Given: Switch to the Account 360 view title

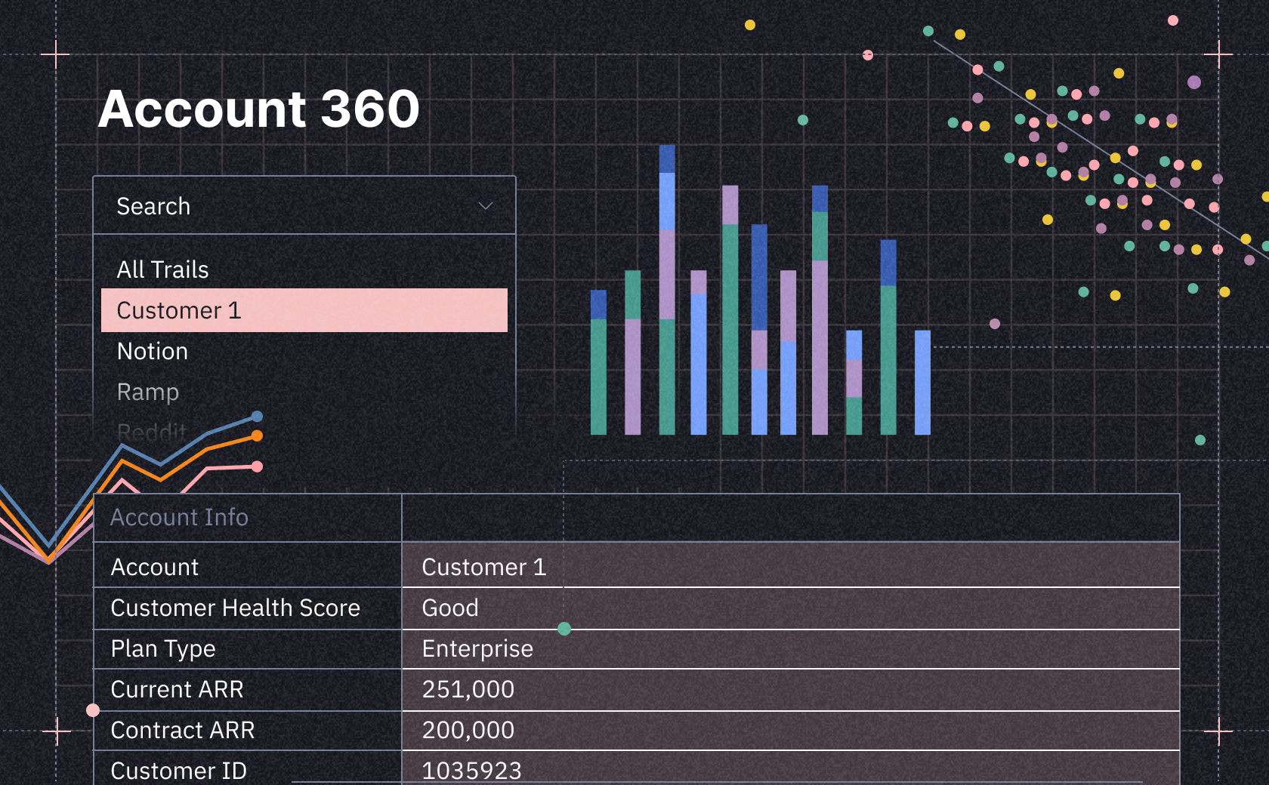Looking at the screenshot, I should (260, 108).
